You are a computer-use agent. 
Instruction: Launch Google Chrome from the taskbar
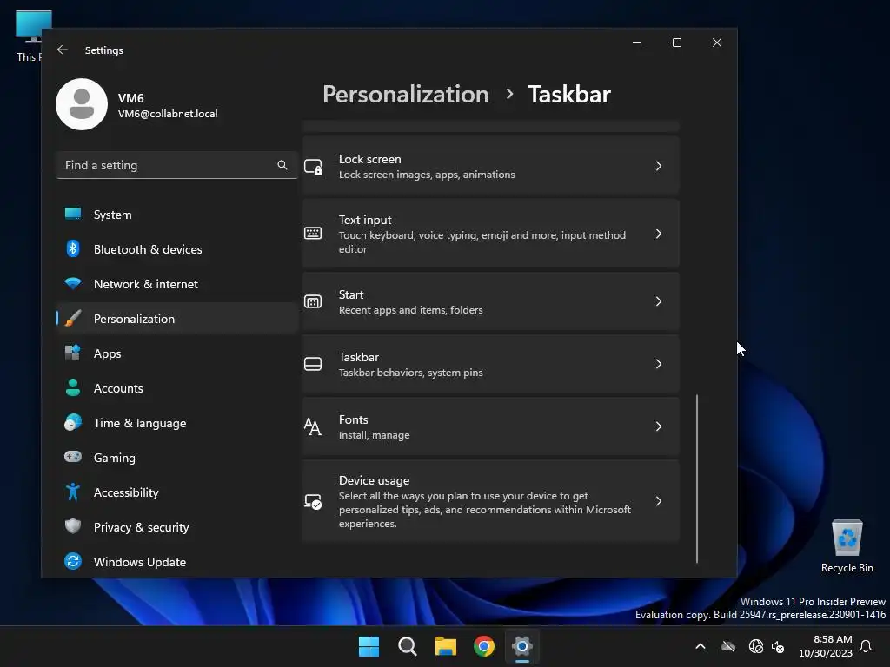click(484, 646)
